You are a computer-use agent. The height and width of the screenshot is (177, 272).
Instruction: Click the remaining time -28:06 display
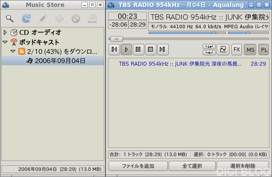[x=118, y=24]
